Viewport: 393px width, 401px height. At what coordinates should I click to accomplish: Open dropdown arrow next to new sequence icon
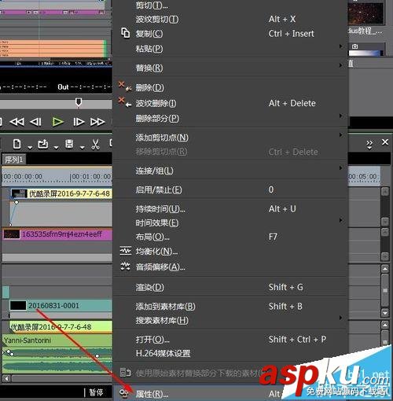[x=30, y=148]
